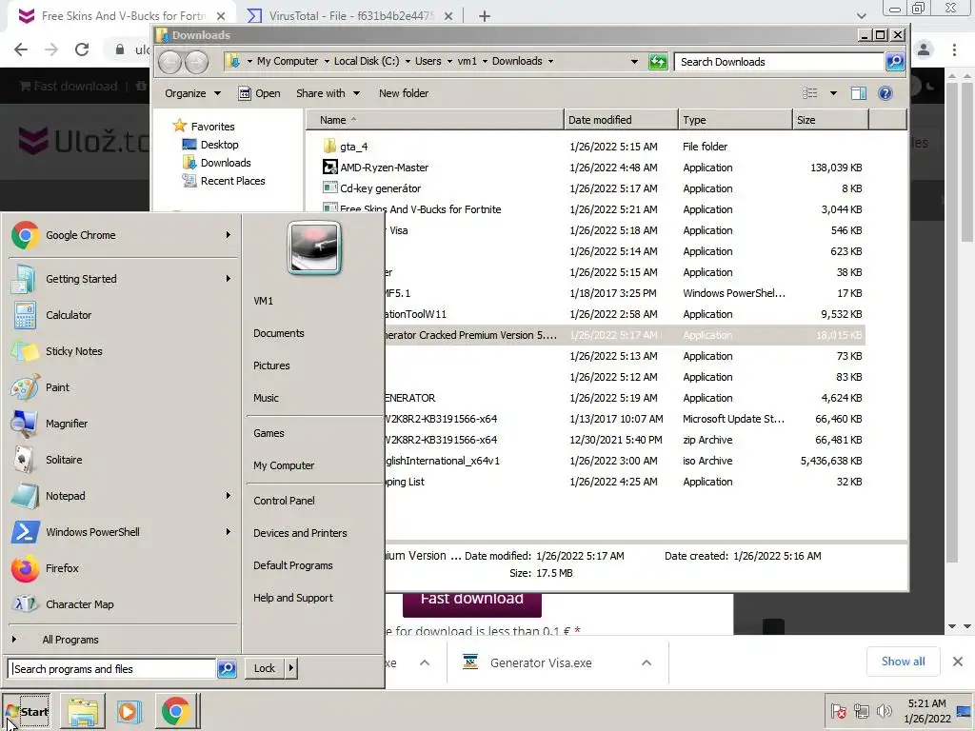975x731 pixels.
Task: Show All Programs in the Start menu
Action: 70,640
